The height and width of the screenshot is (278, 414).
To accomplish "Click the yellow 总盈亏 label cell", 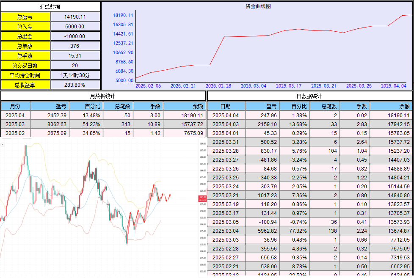I will point(25,17).
